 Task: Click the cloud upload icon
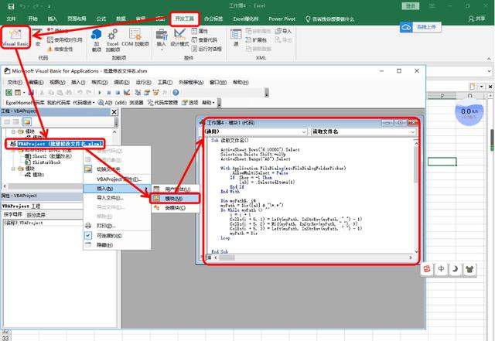(x=406, y=28)
